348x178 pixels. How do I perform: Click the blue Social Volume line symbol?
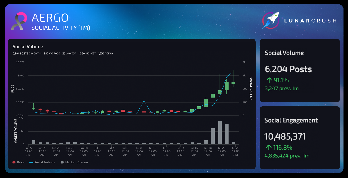click(x=30, y=162)
